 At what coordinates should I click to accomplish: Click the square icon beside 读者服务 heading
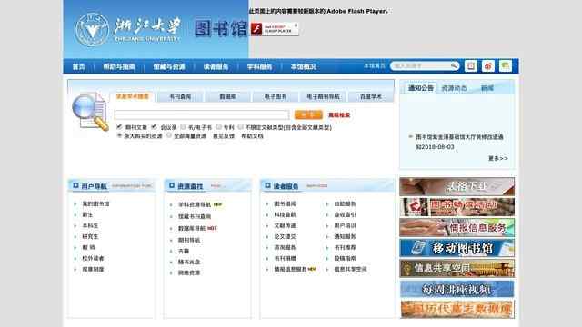point(267,185)
